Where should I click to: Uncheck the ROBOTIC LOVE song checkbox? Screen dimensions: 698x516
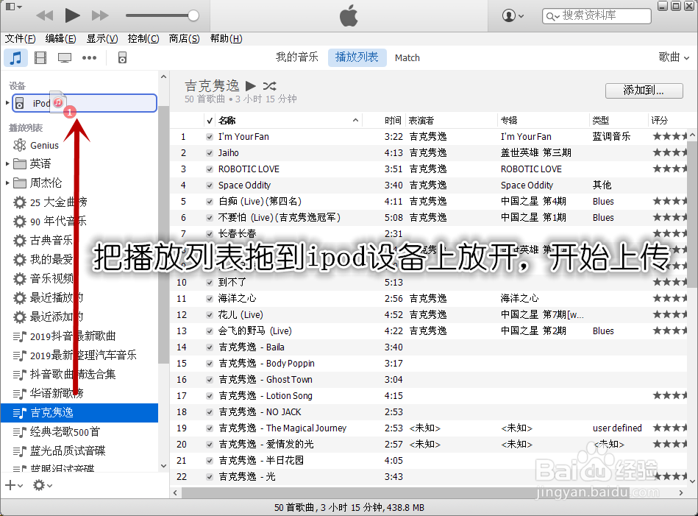click(210, 169)
